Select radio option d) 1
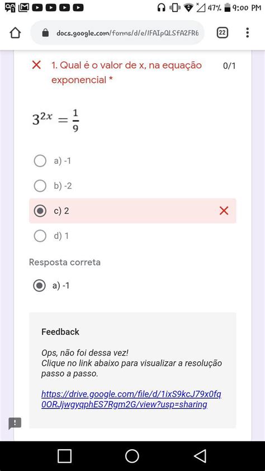This screenshot has height=471, width=265. pyautogui.click(x=40, y=236)
